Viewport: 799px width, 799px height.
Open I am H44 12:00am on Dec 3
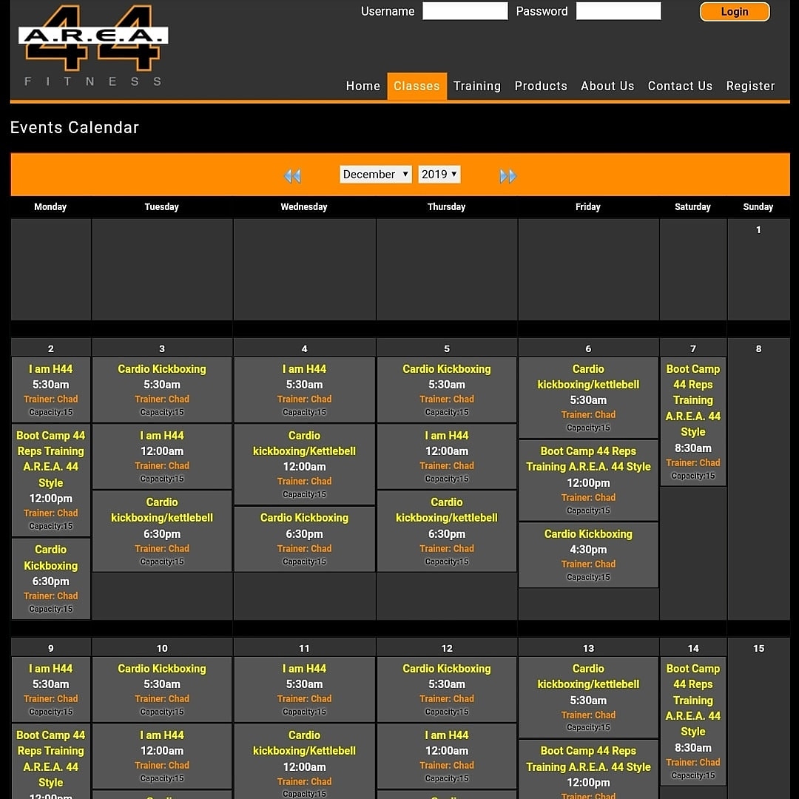(x=162, y=456)
